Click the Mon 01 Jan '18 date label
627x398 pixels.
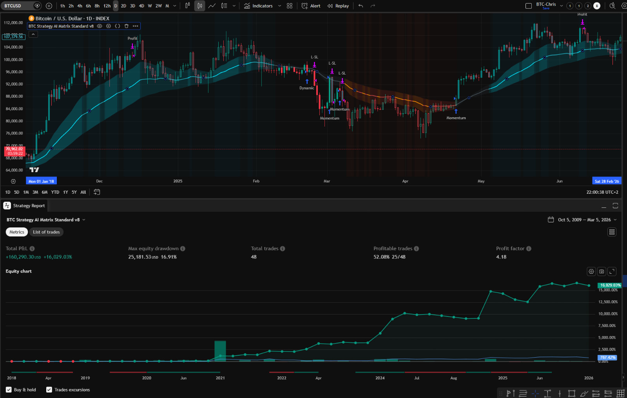(41, 181)
